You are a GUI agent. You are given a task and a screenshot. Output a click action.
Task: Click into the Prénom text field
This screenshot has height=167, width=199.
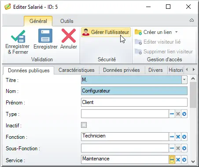(134, 102)
